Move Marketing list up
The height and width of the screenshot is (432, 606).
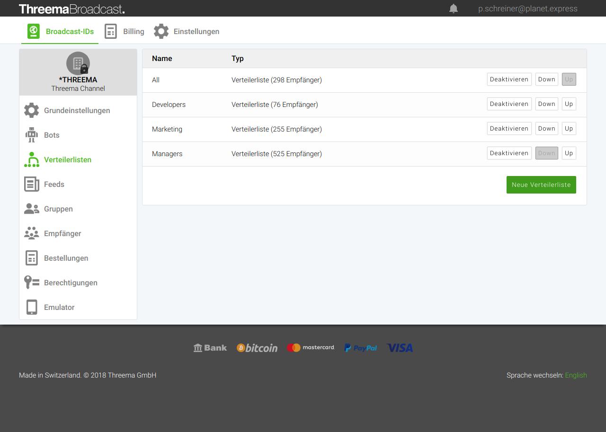coord(569,129)
